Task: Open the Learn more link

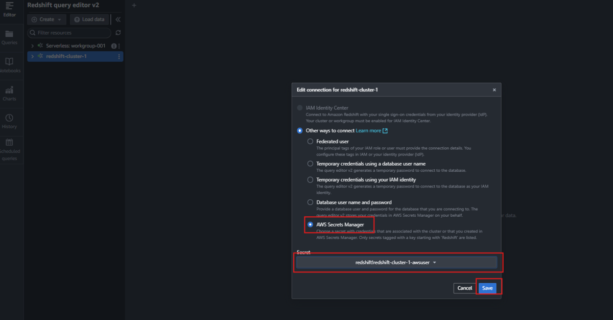Action: [x=368, y=131]
